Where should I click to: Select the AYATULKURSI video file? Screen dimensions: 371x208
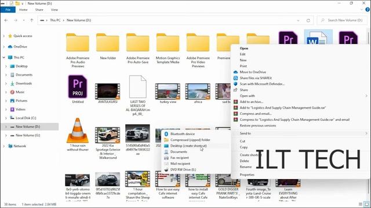[108, 91]
